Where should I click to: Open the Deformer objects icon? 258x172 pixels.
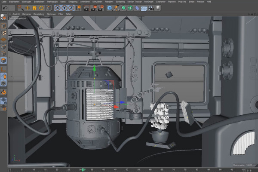[137, 8]
